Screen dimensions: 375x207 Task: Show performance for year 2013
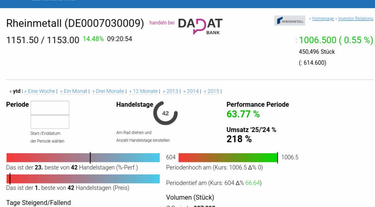click(171, 91)
